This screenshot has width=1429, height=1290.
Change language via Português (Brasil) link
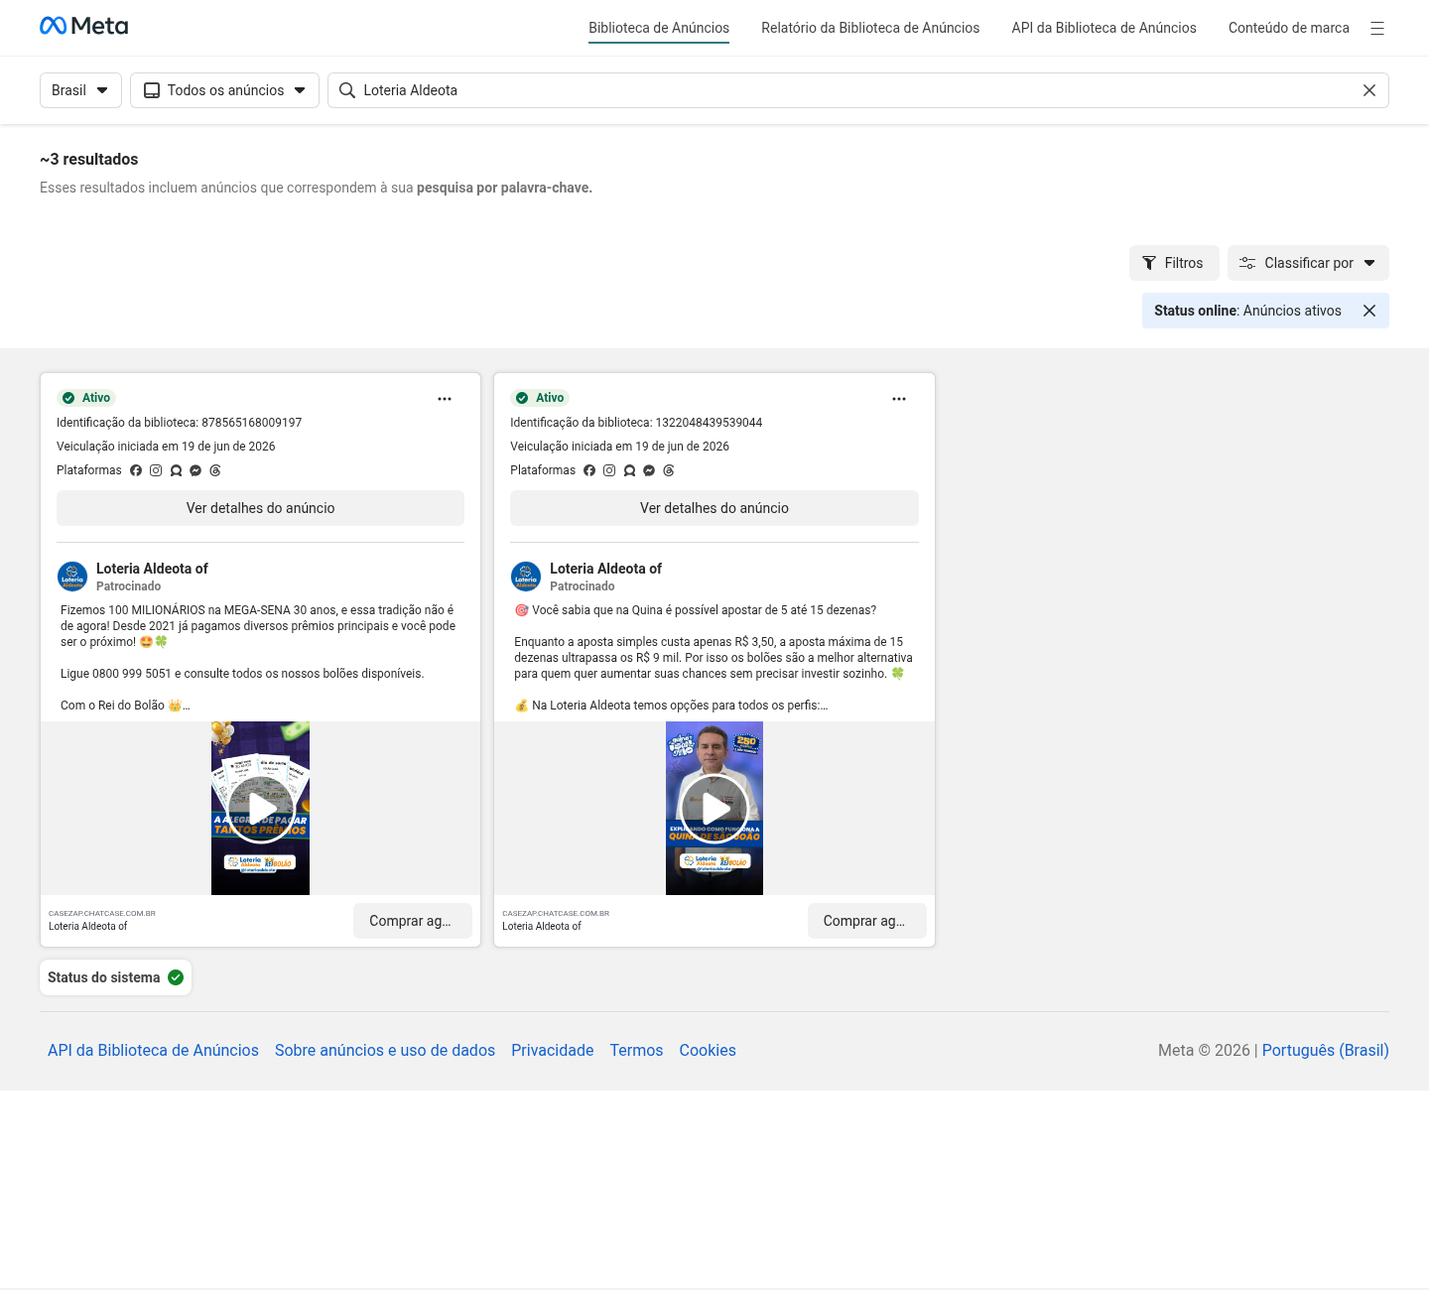[1325, 1050]
